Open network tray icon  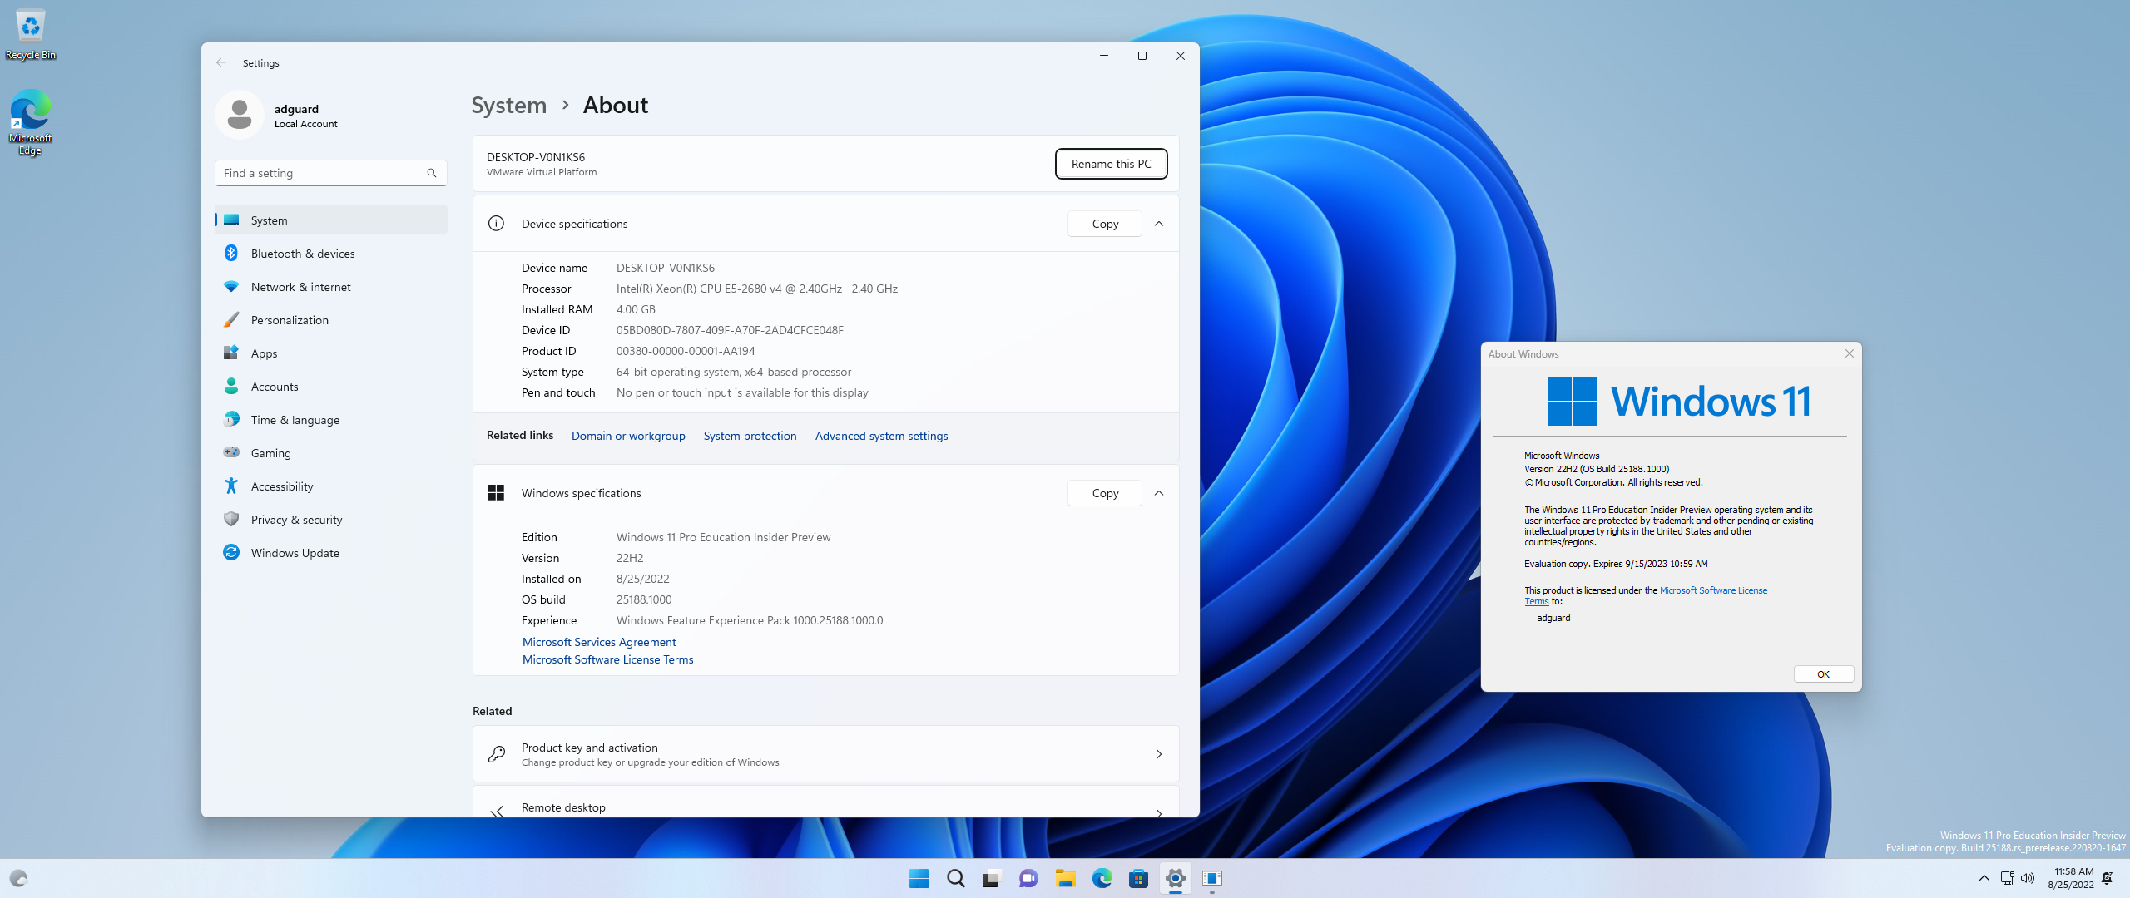(2007, 878)
